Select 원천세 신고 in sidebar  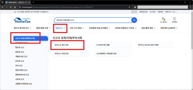click(20, 52)
